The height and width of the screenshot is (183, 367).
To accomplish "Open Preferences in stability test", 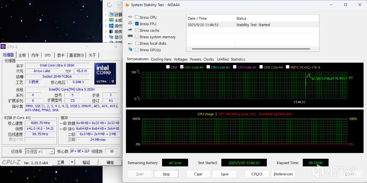I will pyautogui.click(x=283, y=174).
